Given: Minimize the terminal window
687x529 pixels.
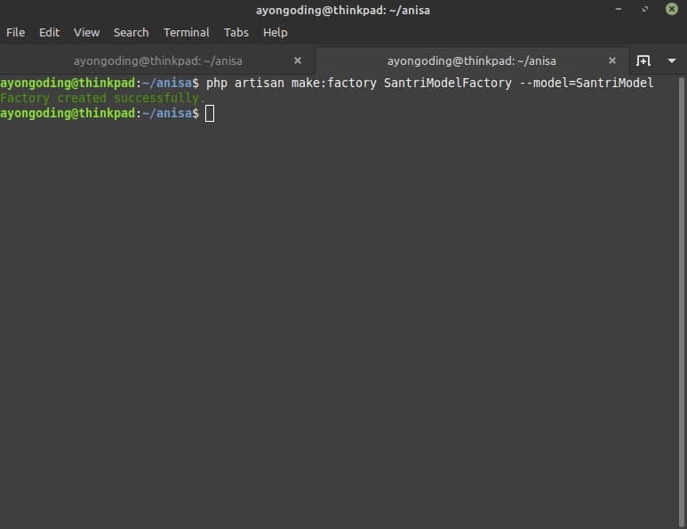Looking at the screenshot, I should pyautogui.click(x=619, y=9).
